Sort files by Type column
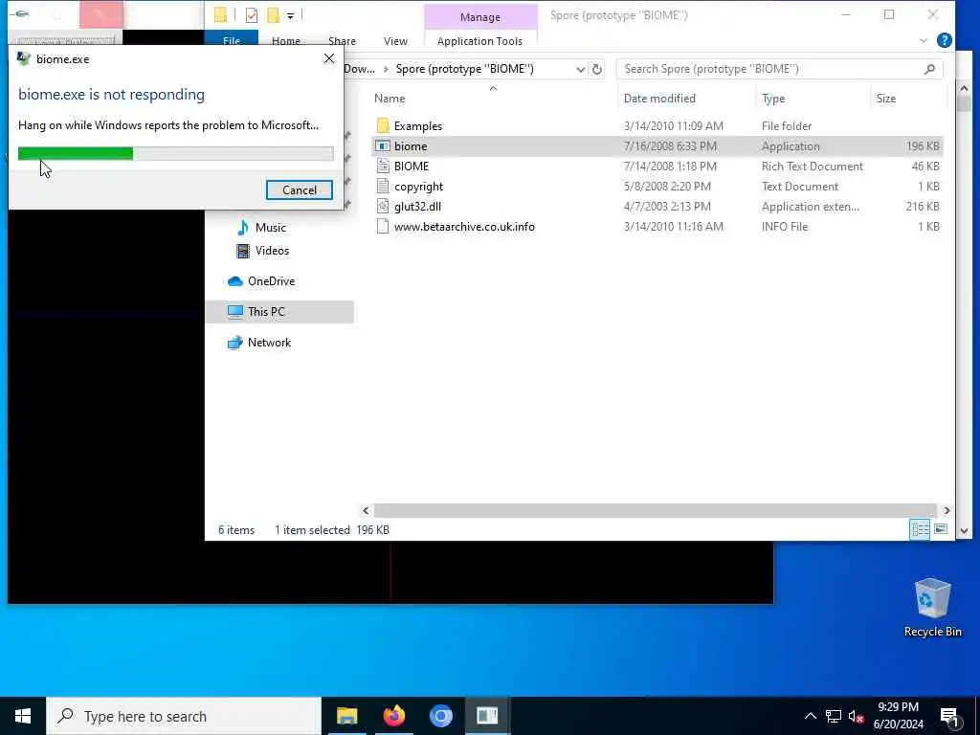Viewport: 980px width, 735px height. coord(773,99)
